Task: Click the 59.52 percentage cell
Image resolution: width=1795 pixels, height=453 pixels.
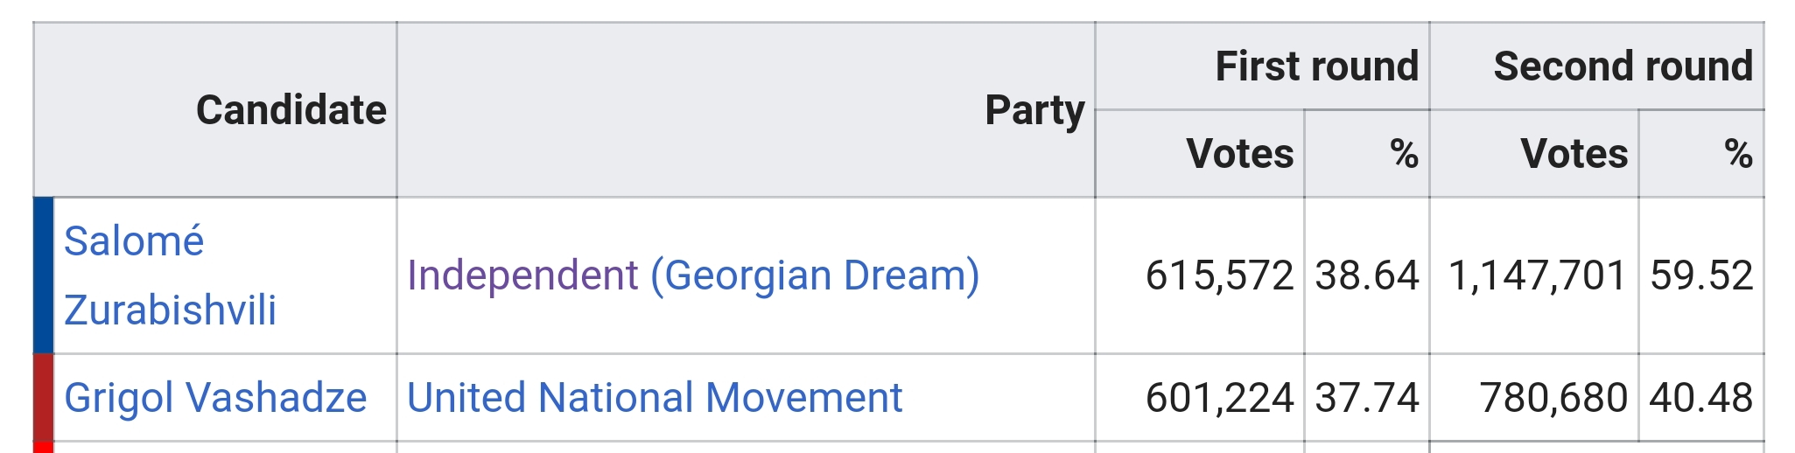Action: pos(1701,275)
